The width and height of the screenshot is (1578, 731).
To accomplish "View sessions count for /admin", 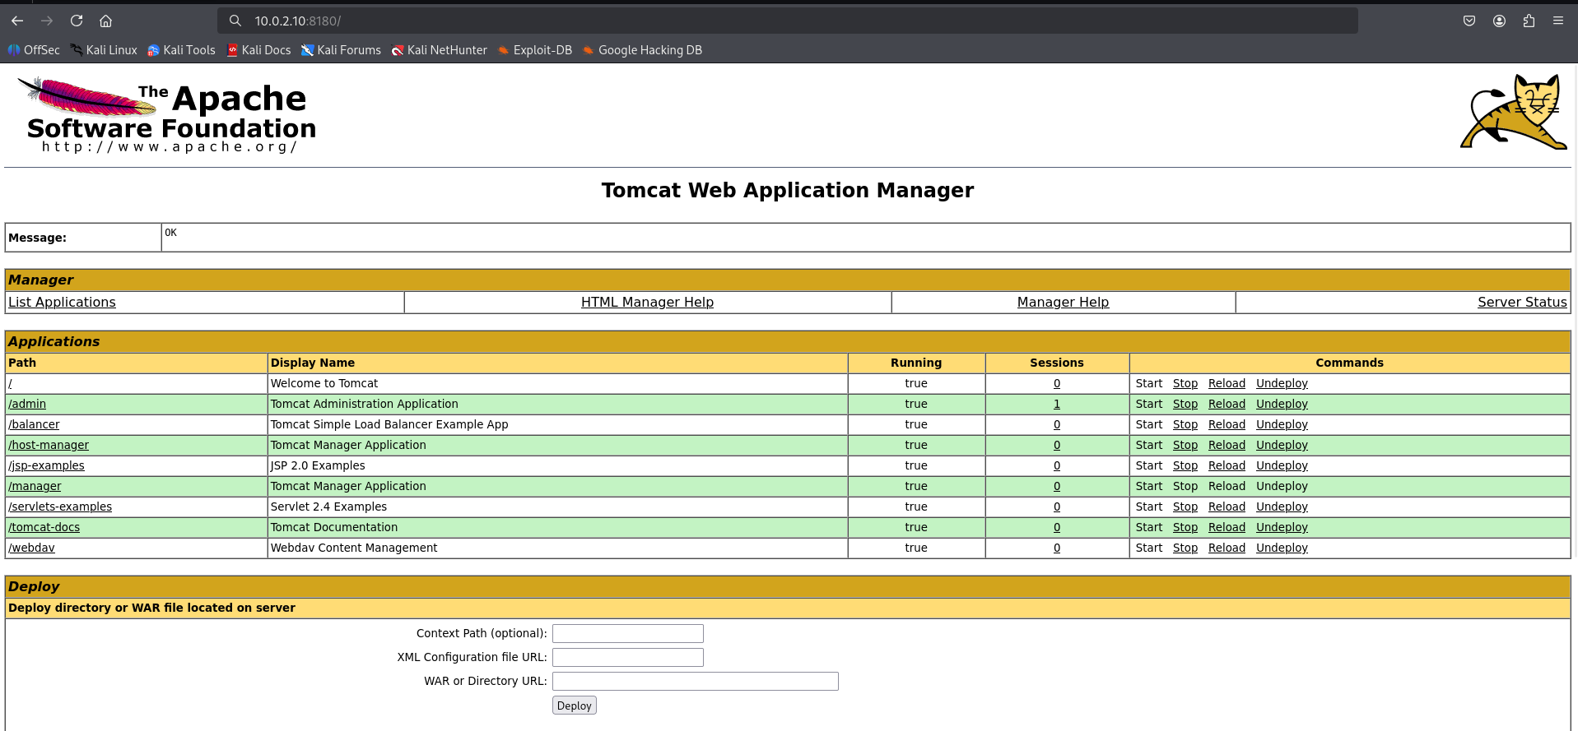I will (x=1057, y=404).
